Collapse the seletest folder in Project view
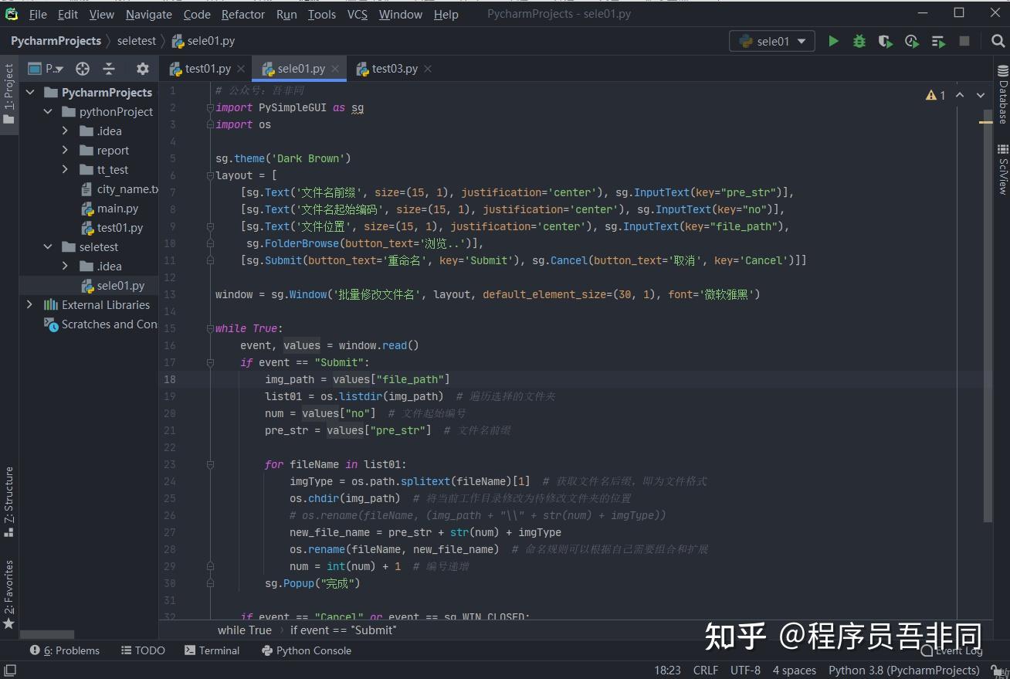1010x679 pixels. click(x=48, y=246)
